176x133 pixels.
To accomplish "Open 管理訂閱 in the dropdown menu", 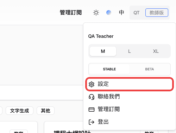I will [130, 109].
